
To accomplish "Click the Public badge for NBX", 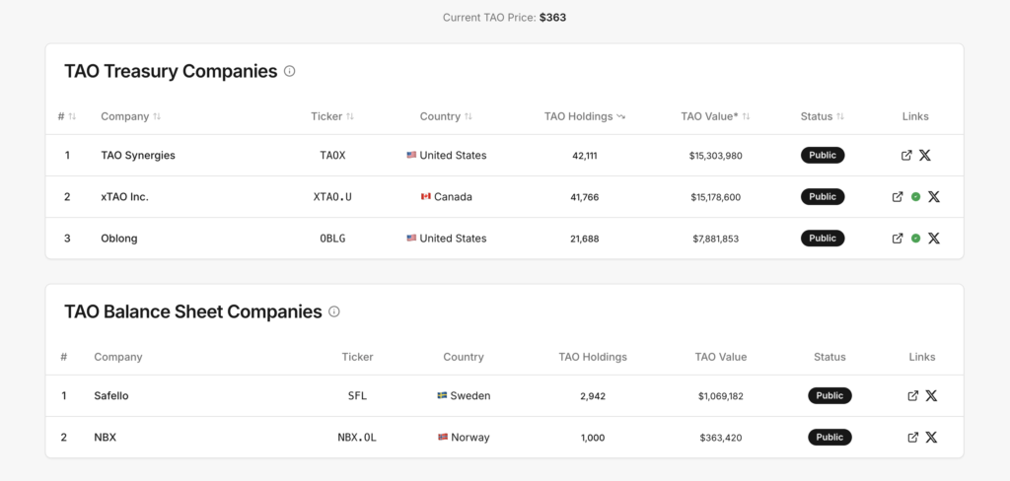I will click(830, 438).
